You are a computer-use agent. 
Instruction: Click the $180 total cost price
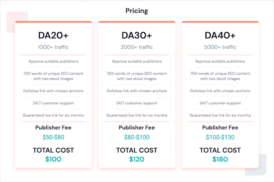point(220,159)
